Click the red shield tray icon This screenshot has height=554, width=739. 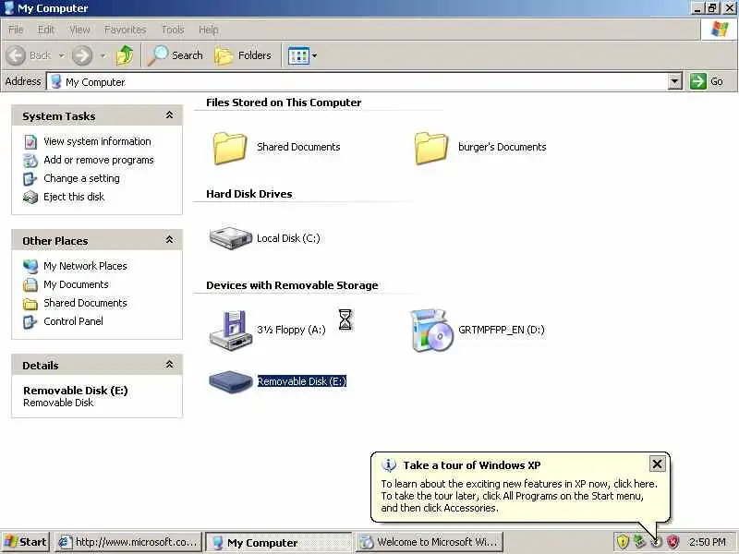[673, 542]
